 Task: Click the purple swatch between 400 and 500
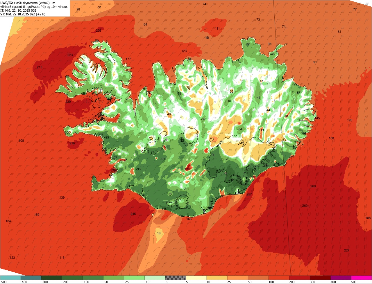tap(341, 278)
